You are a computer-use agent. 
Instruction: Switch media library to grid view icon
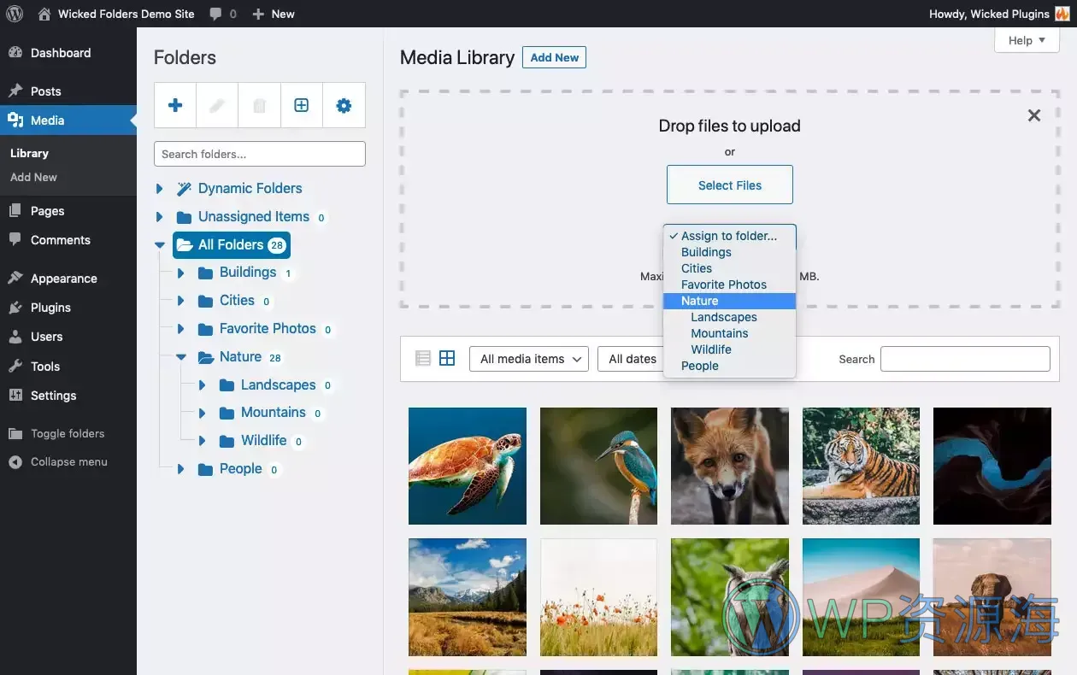447,358
